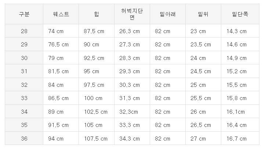The image size is (262, 149).
Task: Click the 밑아래 column header
Action: (168, 14)
